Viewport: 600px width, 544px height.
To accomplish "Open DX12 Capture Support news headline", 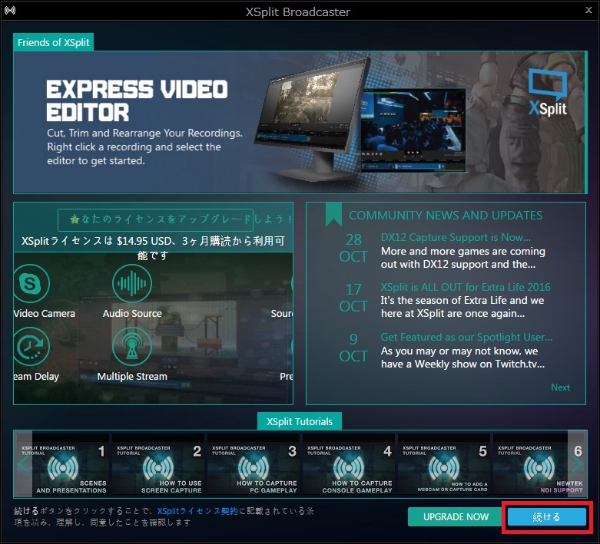I will point(456,237).
